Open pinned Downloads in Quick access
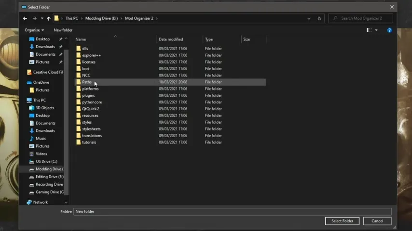 (45, 47)
